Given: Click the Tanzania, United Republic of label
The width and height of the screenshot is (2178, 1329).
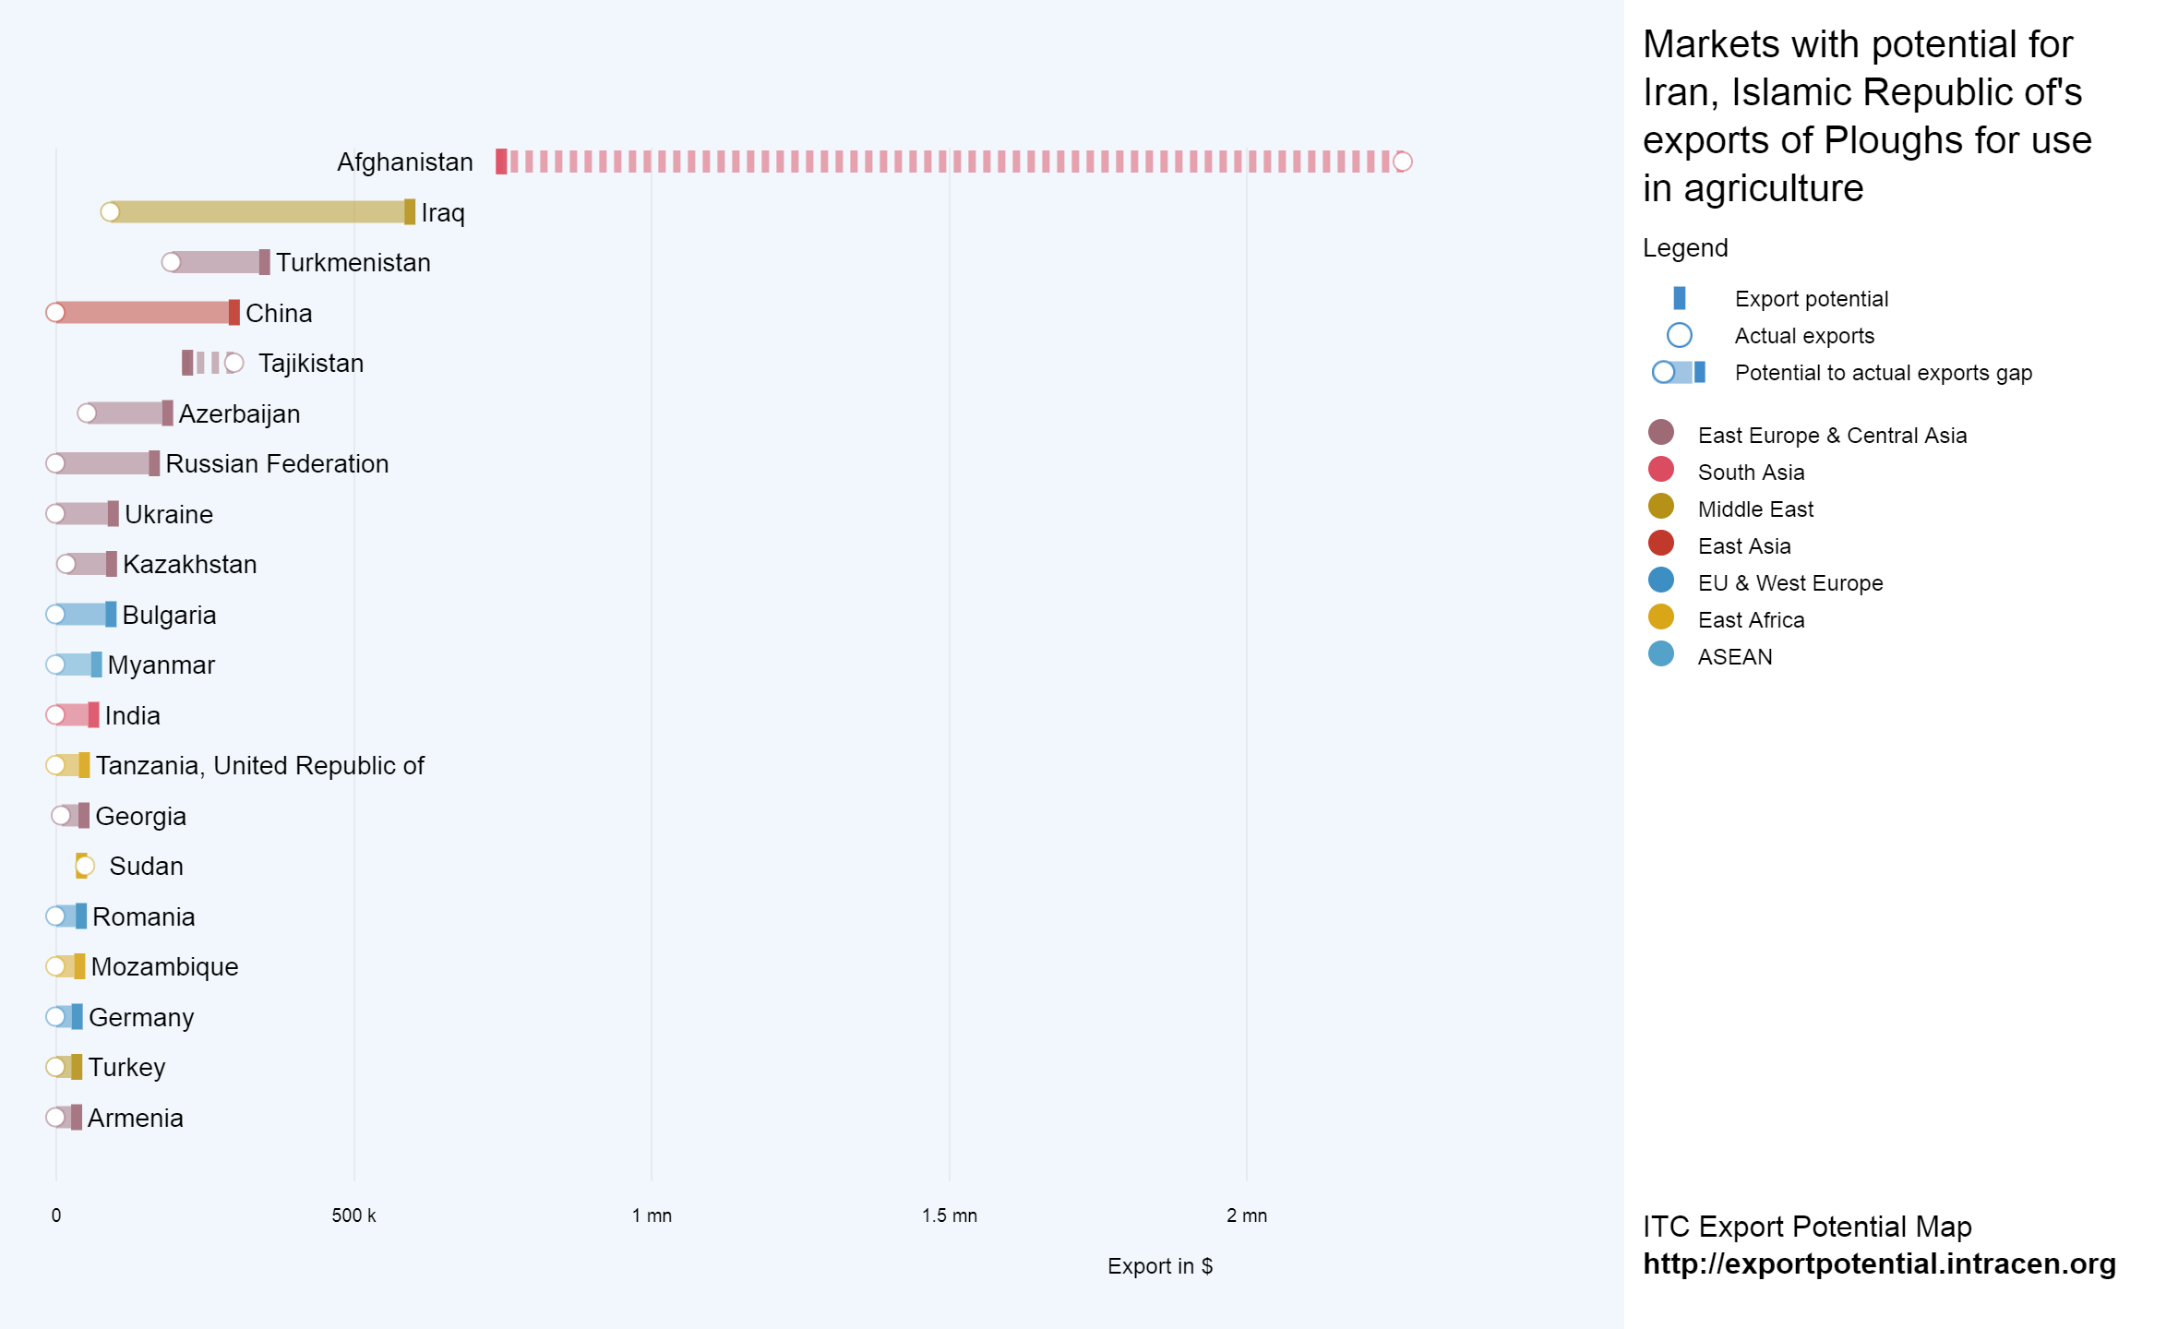Looking at the screenshot, I should point(259,766).
